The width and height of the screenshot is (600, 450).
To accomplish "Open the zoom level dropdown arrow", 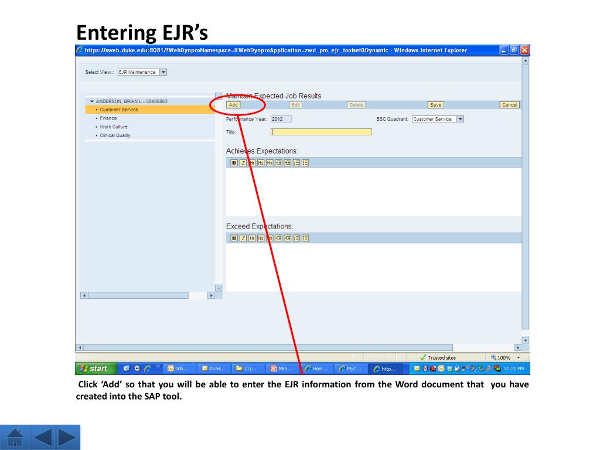I will tap(519, 357).
